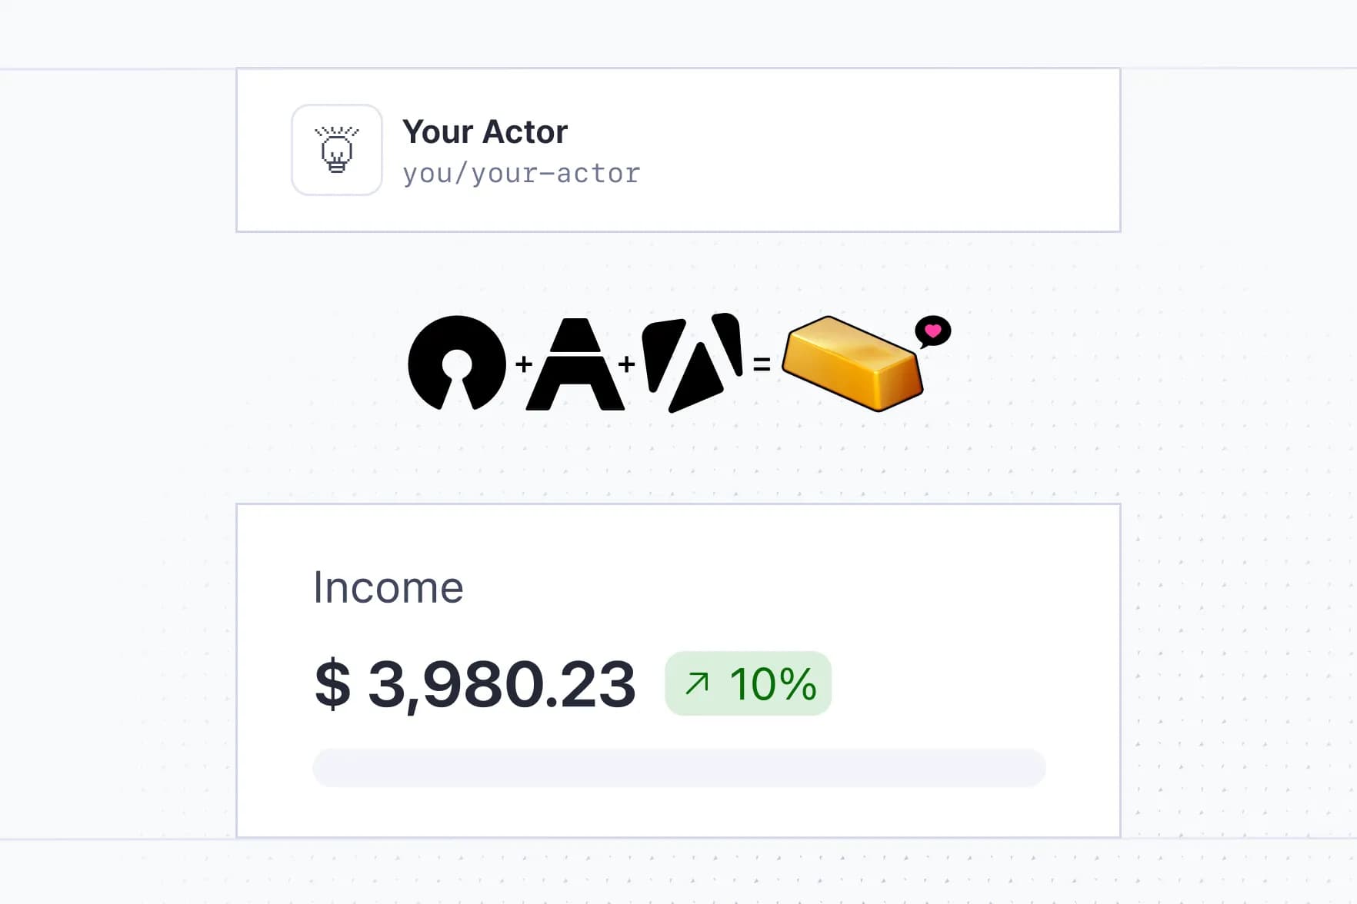
Task: Click the green upward trend arrow
Action: tap(697, 683)
